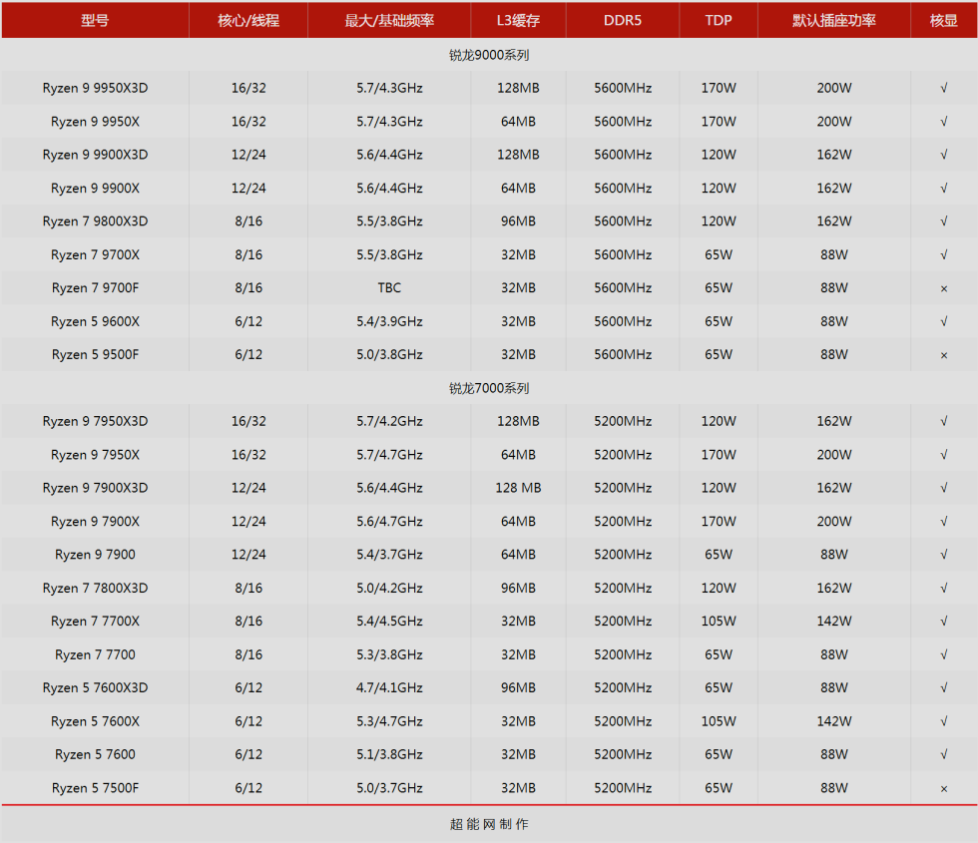Select the 12/24 cores cell for Ryzen 9 9900X3D
Viewport: 978px width, 843px height.
[248, 155]
